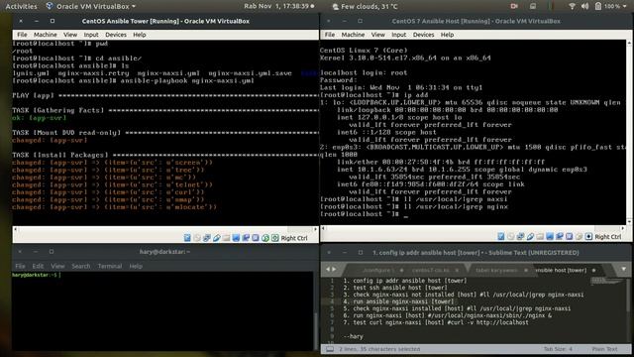The width and height of the screenshot is (634, 357).
Task: Open Help menu in Ansible Host window
Action: (447, 35)
